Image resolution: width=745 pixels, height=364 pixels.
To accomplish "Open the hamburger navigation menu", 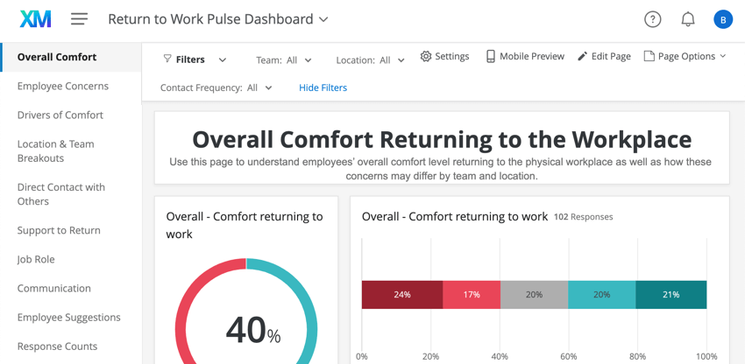I will [x=79, y=18].
